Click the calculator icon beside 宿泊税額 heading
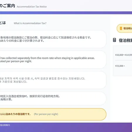 [x=114, y=40]
